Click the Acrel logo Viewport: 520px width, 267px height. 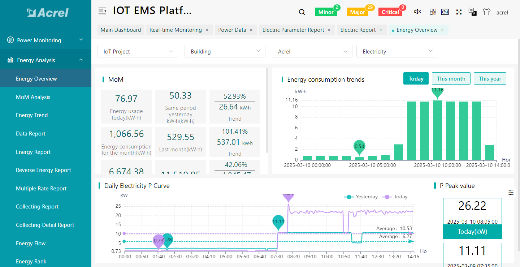48,13
